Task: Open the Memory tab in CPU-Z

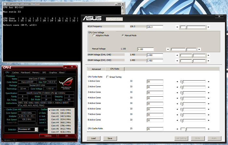Action: [x=36, y=72]
